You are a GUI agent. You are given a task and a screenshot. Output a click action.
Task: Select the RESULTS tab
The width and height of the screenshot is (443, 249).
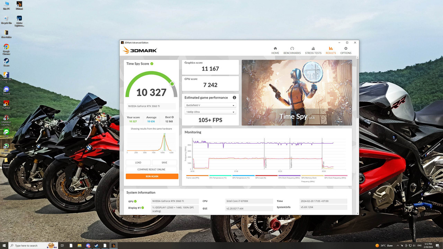pos(331,50)
